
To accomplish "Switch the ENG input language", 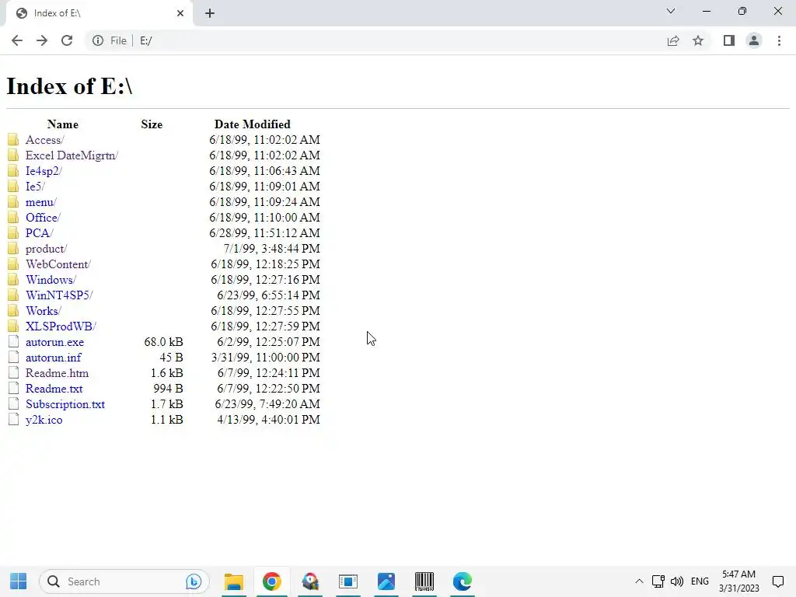I will click(x=700, y=581).
